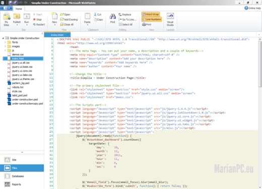
Task: Click the editor vertical scrollbar thumb
Action: tap(260, 64)
